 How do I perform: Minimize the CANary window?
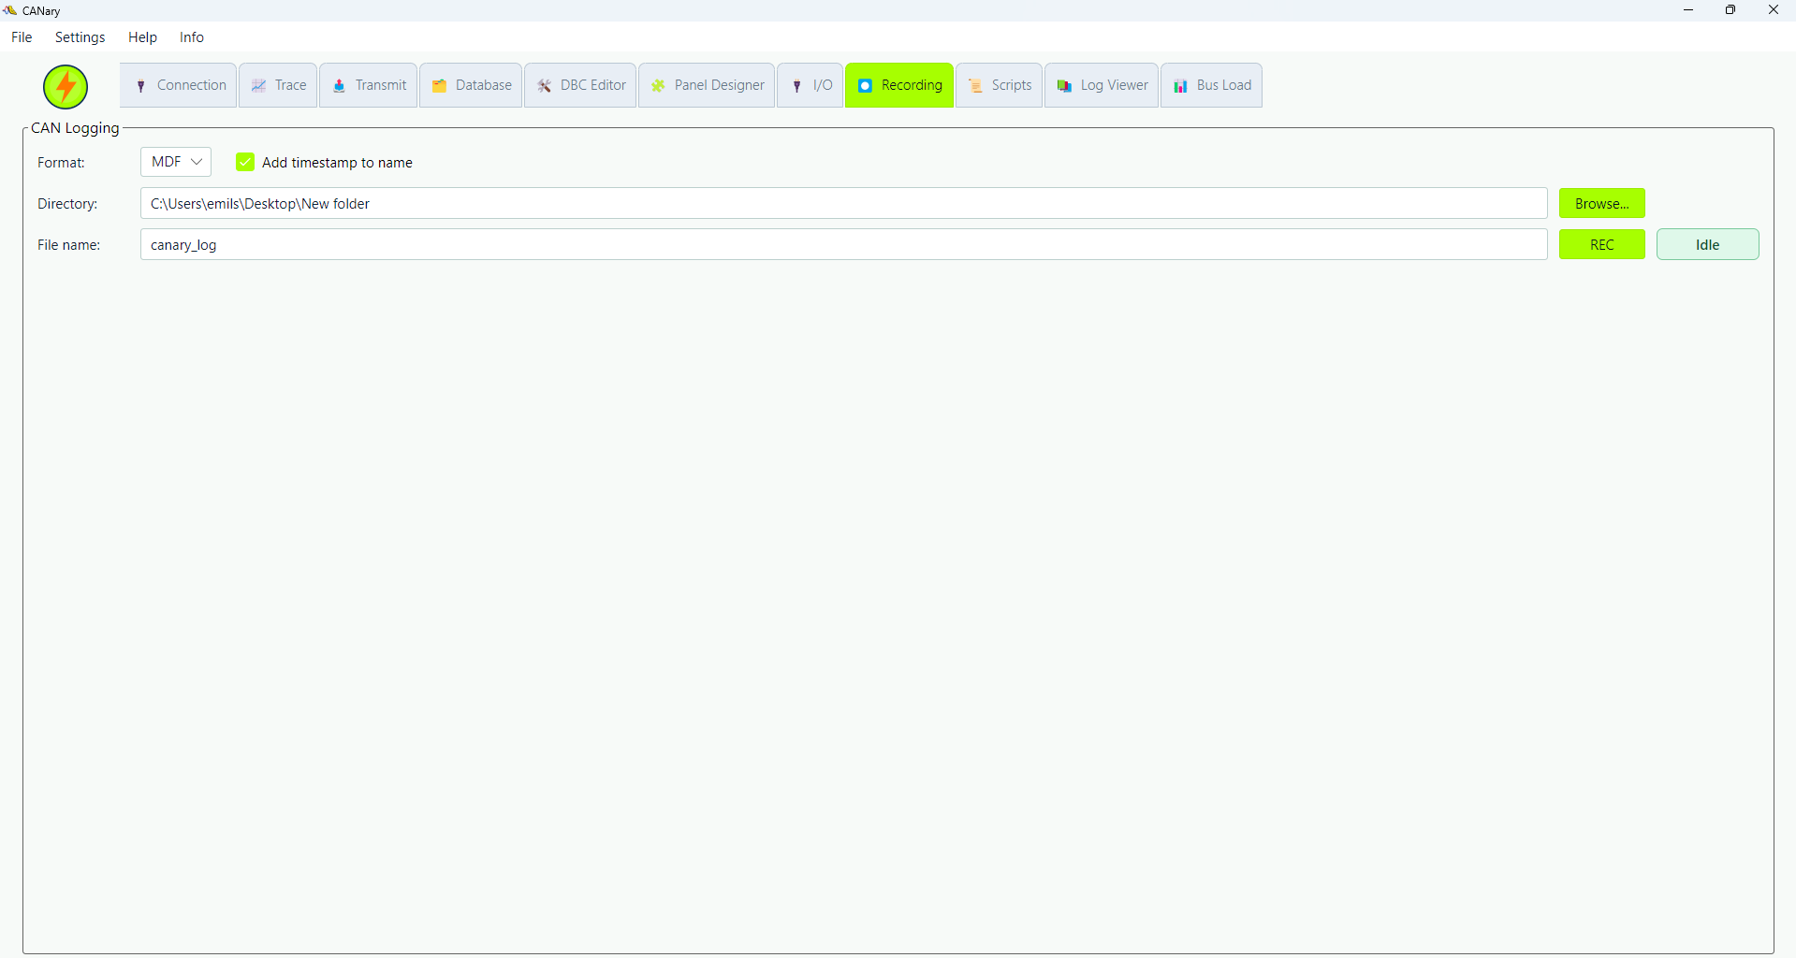pyautogui.click(x=1688, y=10)
